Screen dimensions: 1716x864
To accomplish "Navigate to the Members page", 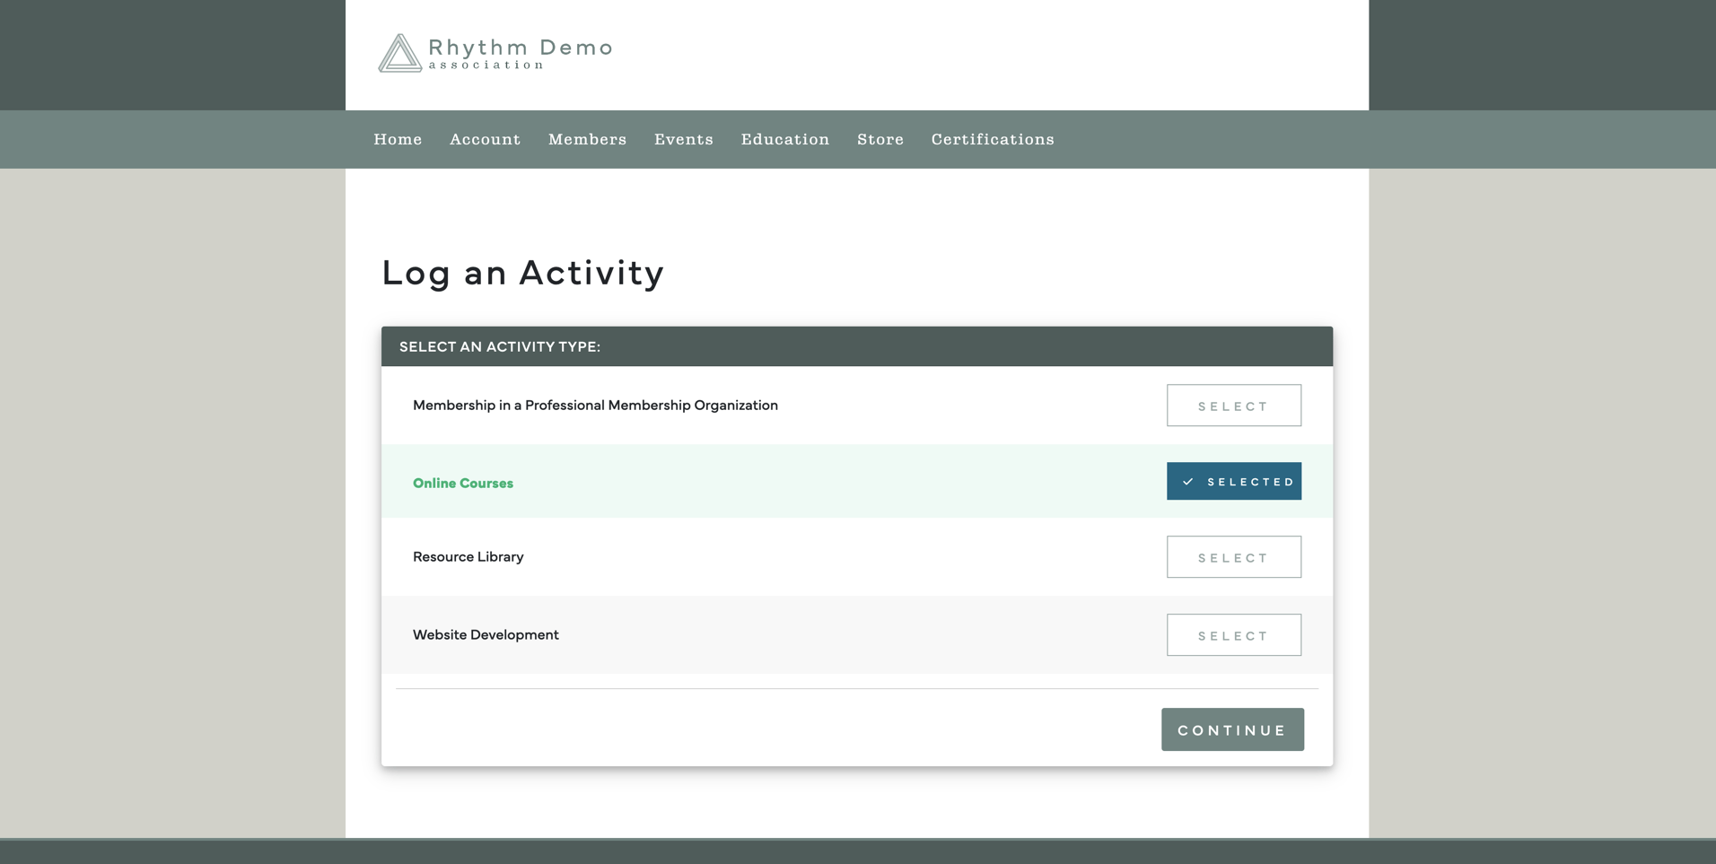I will click(587, 139).
